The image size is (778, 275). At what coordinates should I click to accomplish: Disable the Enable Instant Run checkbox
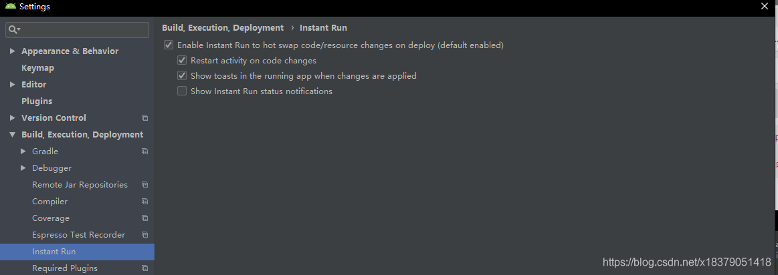click(x=169, y=45)
